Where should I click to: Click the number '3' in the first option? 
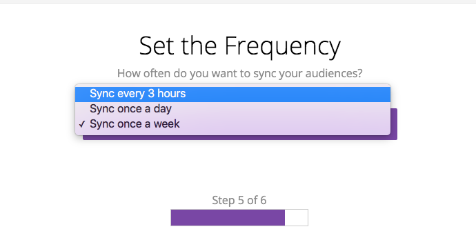(151, 94)
